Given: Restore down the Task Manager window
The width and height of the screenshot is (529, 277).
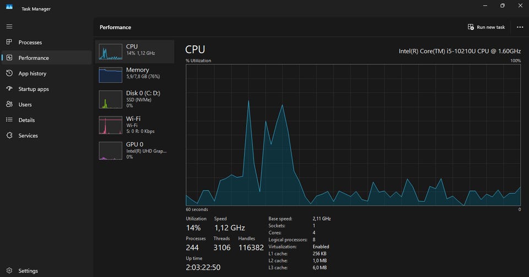Looking at the screenshot, I should [503, 6].
